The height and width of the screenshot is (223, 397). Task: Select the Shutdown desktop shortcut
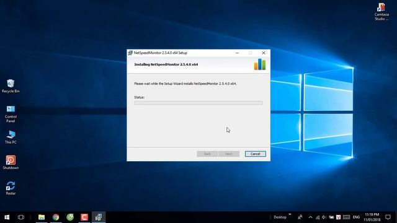pos(11,162)
